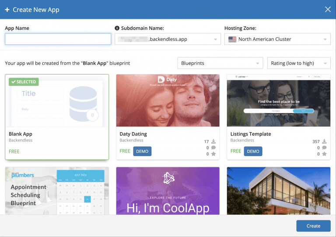Close the Create New App dialog
This screenshot has height=237, width=336.
(328, 9)
